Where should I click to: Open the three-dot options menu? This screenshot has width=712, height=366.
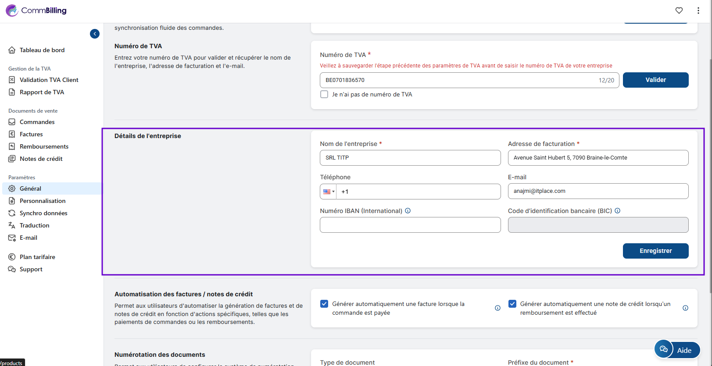[x=698, y=11]
